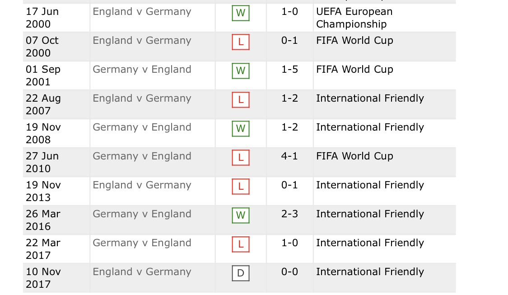Open Germany v England match on 27 Jun 2010
Viewport: 508px width, 295px height.
tap(142, 156)
